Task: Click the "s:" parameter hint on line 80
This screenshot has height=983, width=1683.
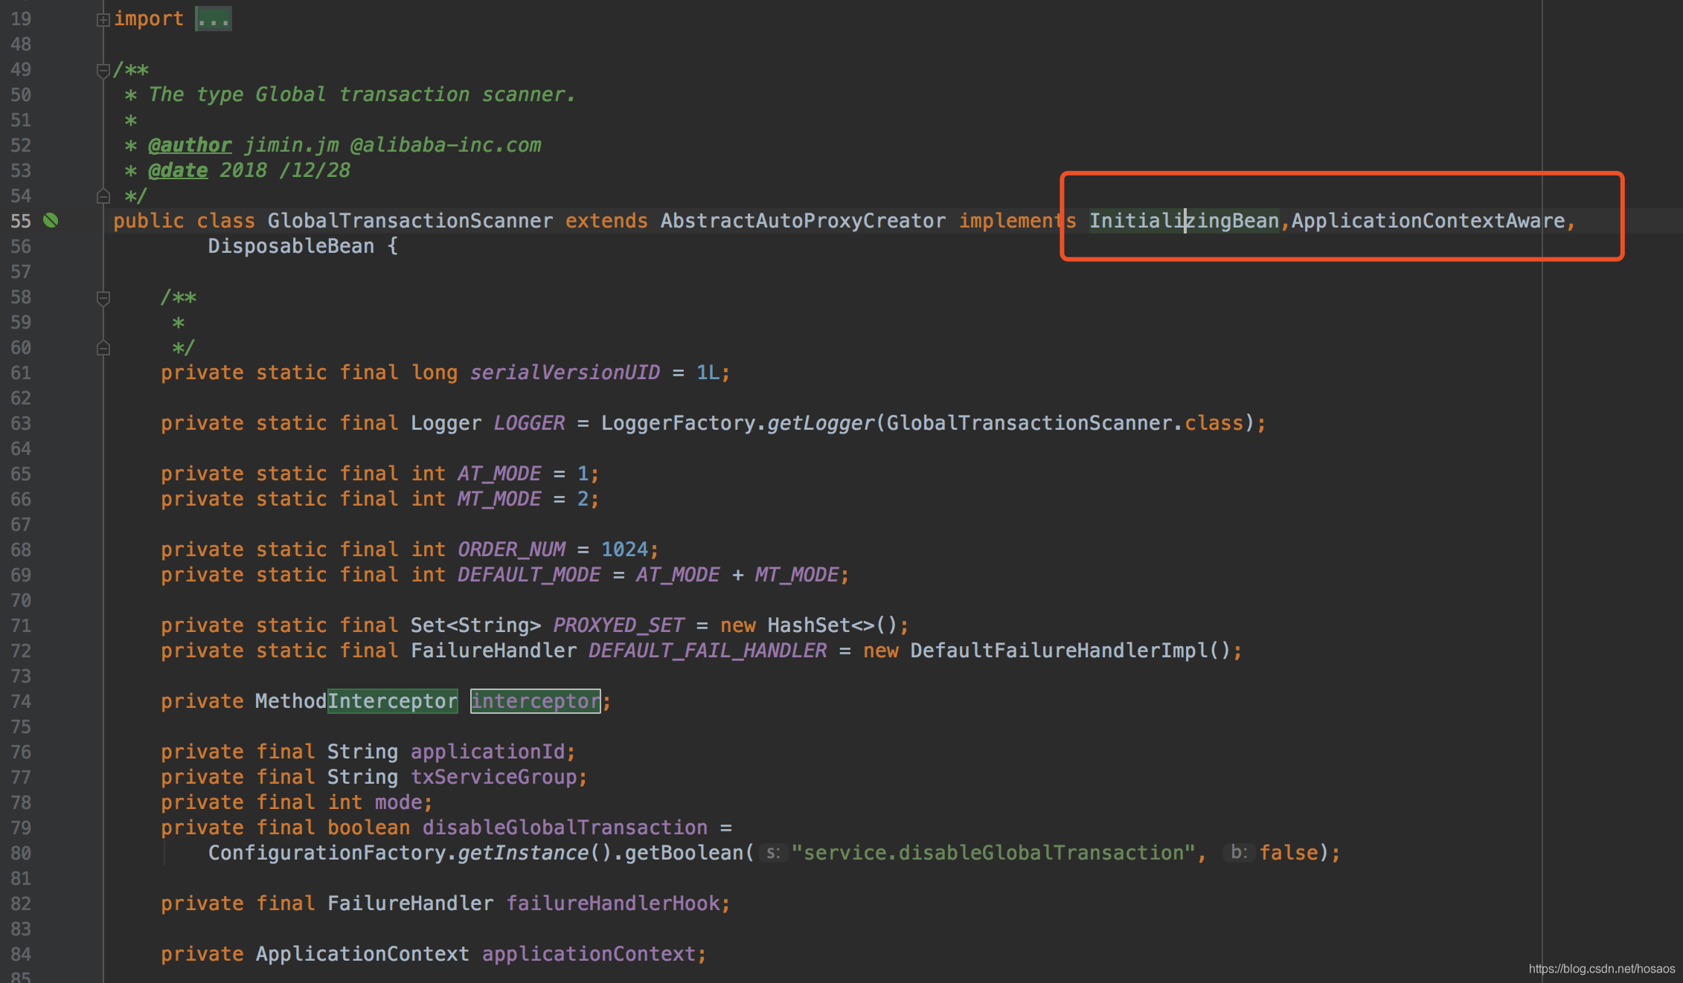Action: point(773,853)
